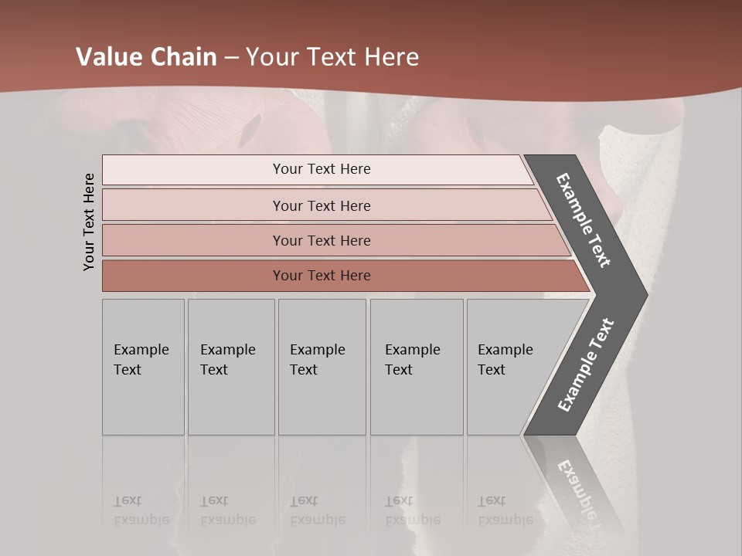Select the lower dark chevron arm "Example Text"
Image resolution: width=742 pixels, height=556 pixels.
tap(585, 365)
